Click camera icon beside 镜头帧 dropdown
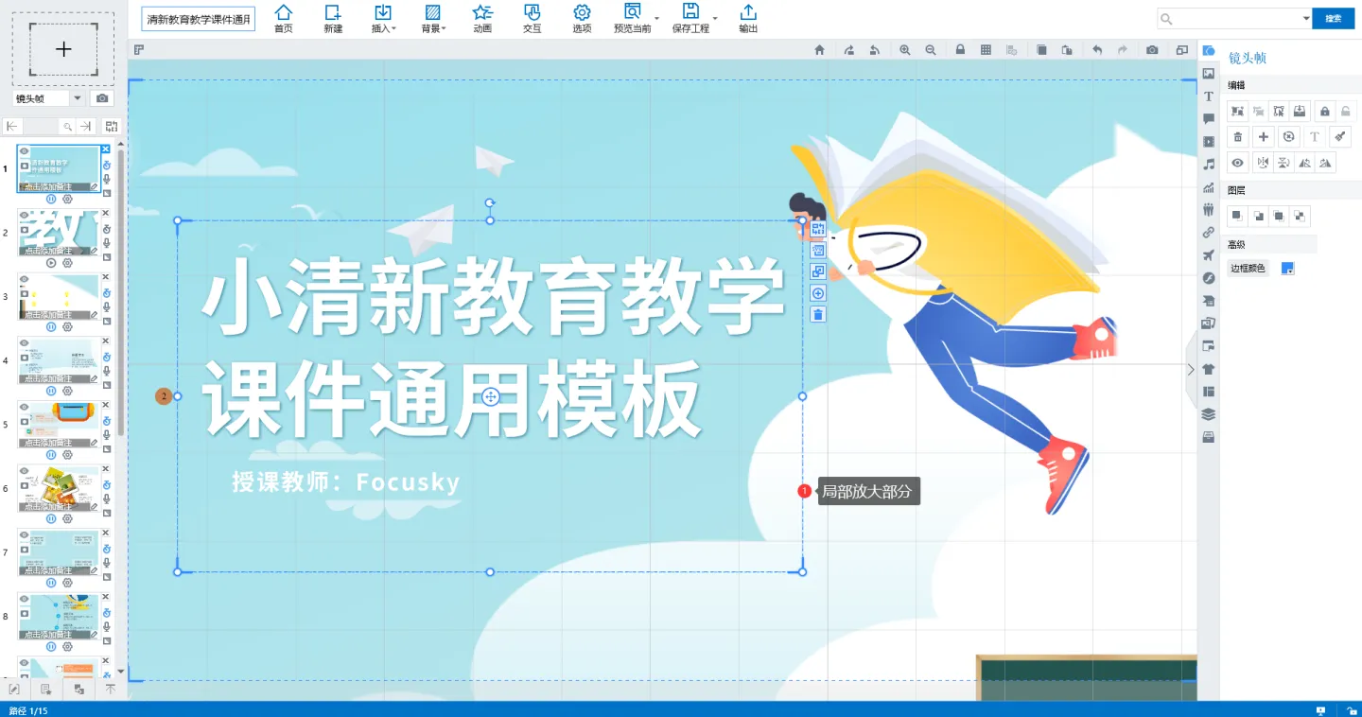The image size is (1362, 717). 102,98
